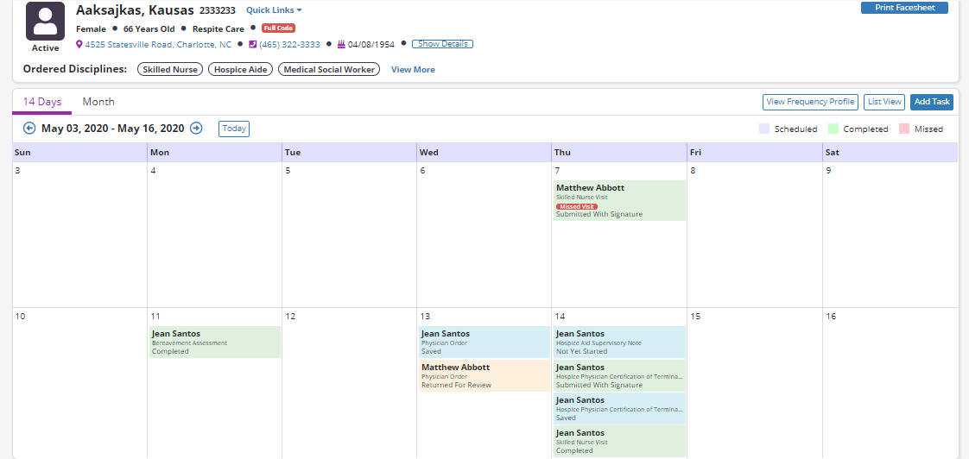Click the green Completed legend swatch

(x=833, y=129)
